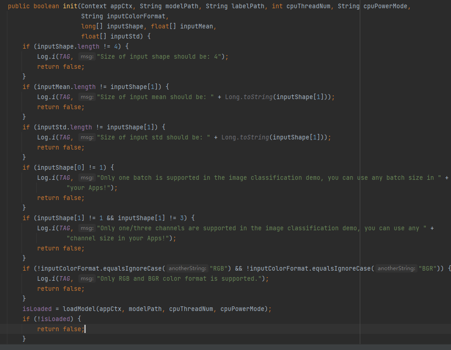The width and height of the screenshot is (451, 350).
Task: Click the string "Size of input std should be: "
Action: (x=153, y=137)
